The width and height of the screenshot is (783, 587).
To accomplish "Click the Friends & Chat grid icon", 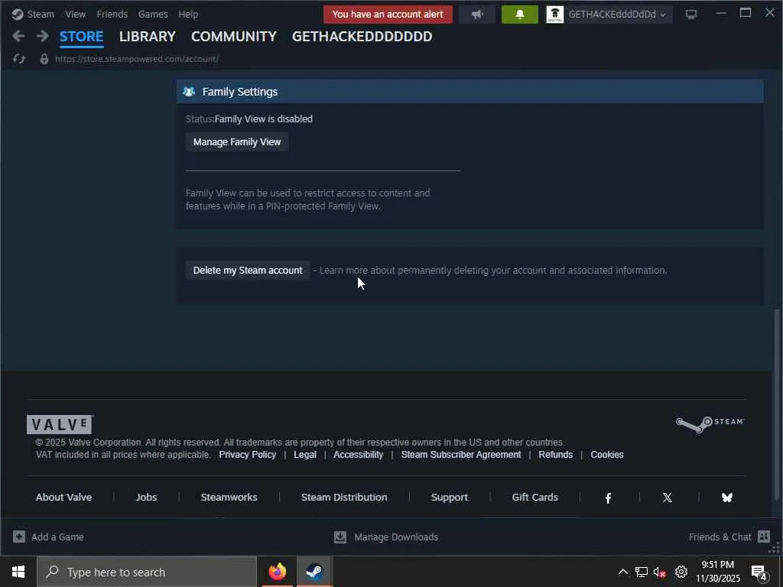I will coord(764,537).
